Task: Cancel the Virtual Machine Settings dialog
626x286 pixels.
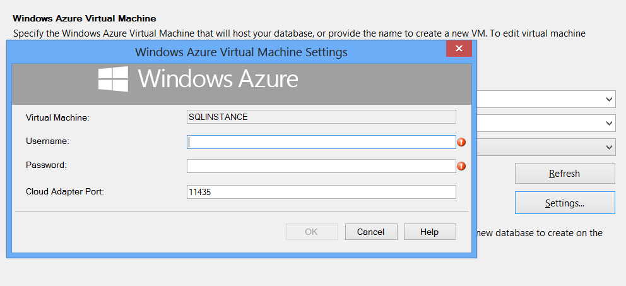Action: pos(370,232)
